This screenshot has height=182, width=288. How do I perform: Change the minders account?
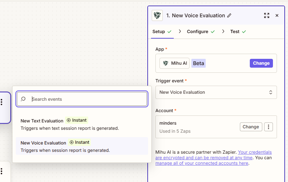tap(251, 127)
